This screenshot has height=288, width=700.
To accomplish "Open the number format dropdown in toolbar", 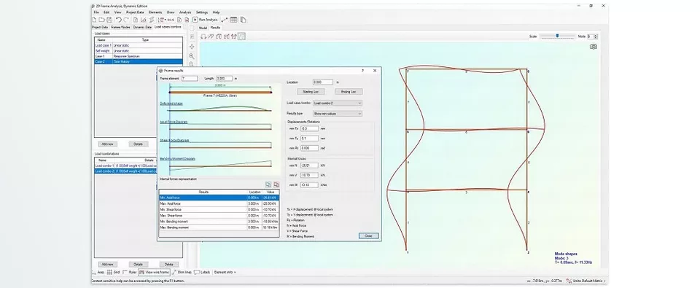I will (x=162, y=20).
